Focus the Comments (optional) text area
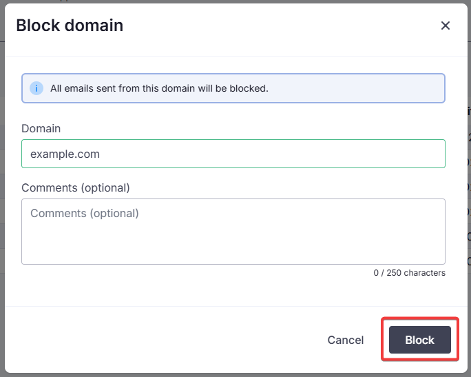 click(x=233, y=232)
